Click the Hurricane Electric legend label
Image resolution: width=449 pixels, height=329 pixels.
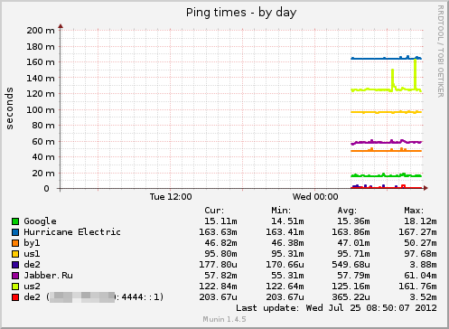point(72,232)
